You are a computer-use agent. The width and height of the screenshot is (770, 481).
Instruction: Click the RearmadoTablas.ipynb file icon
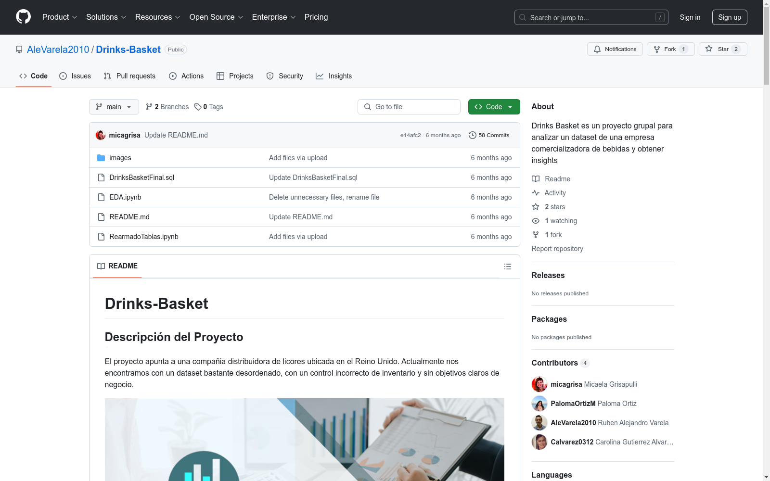click(101, 237)
